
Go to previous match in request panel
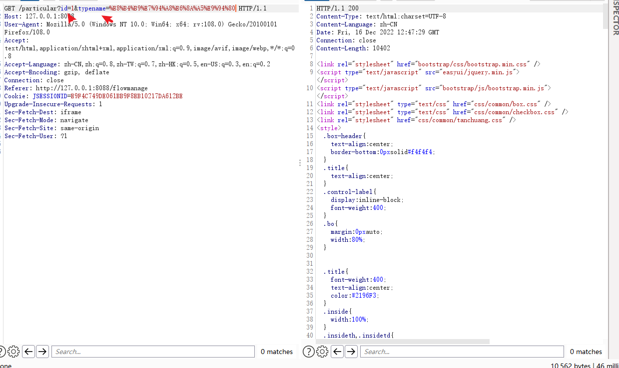tap(28, 352)
